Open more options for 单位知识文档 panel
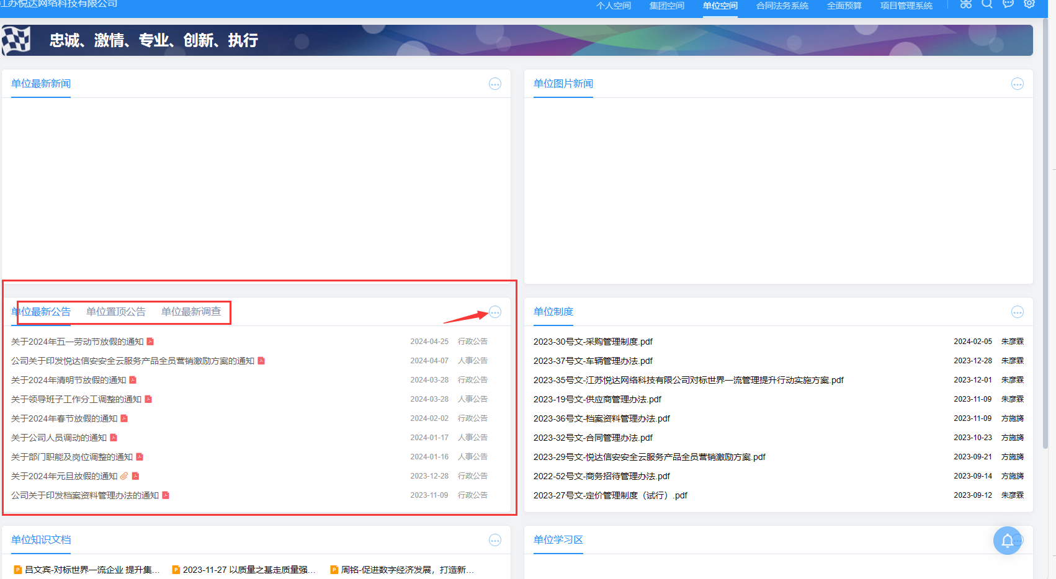1056x579 pixels. pyautogui.click(x=494, y=541)
